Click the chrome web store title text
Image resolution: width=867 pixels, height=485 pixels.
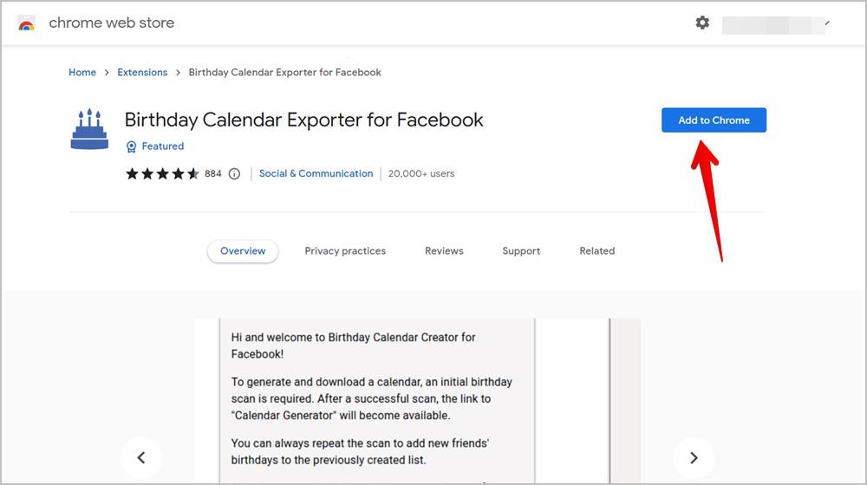[112, 23]
